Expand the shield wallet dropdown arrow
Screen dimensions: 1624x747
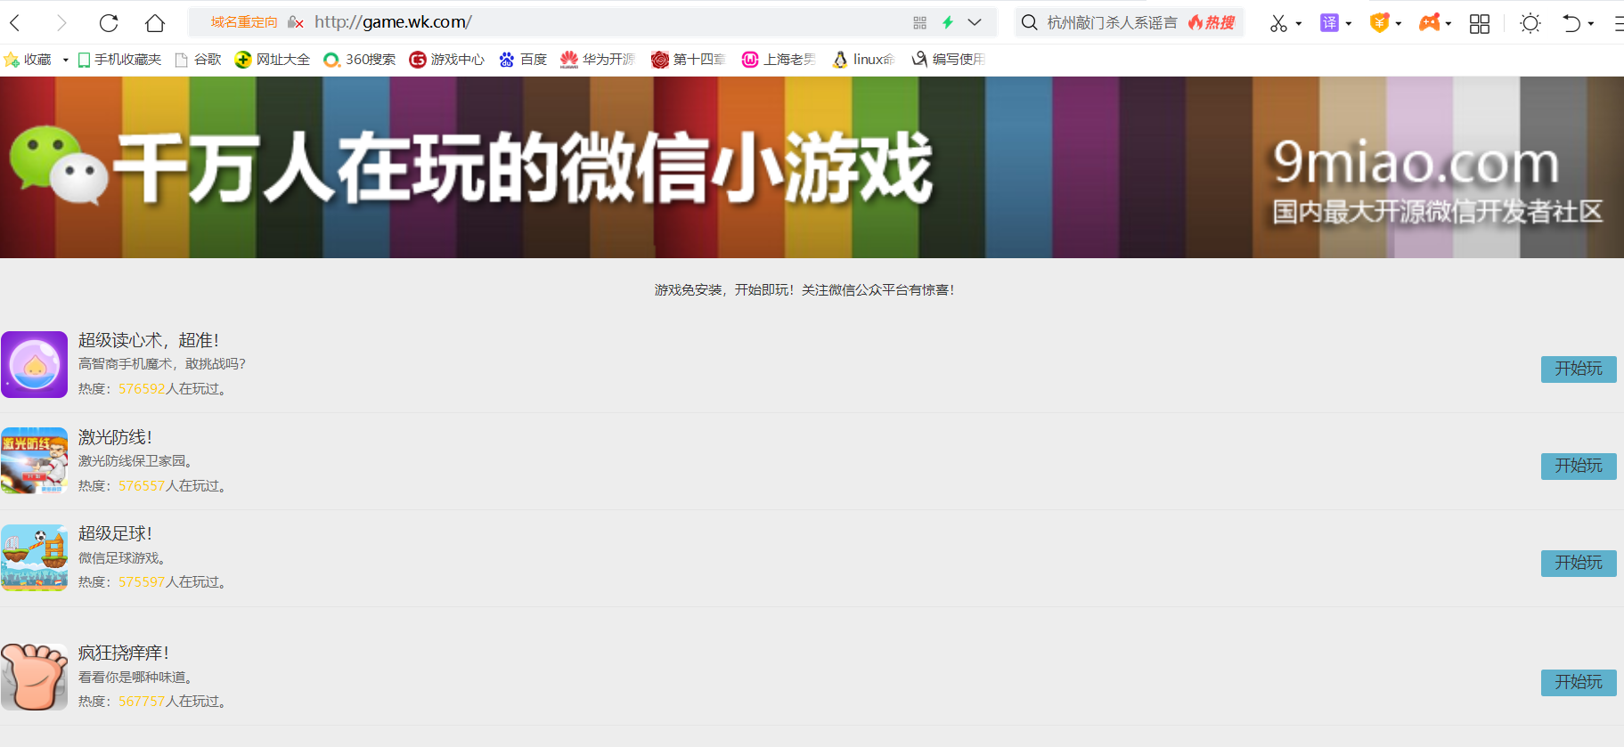[x=1399, y=24]
